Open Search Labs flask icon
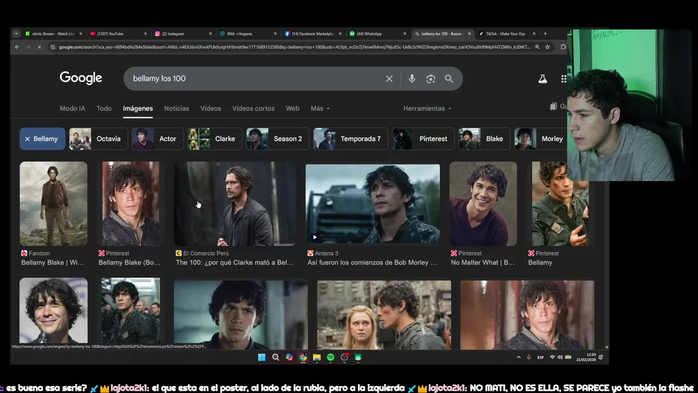The height and width of the screenshot is (393, 698). (543, 79)
